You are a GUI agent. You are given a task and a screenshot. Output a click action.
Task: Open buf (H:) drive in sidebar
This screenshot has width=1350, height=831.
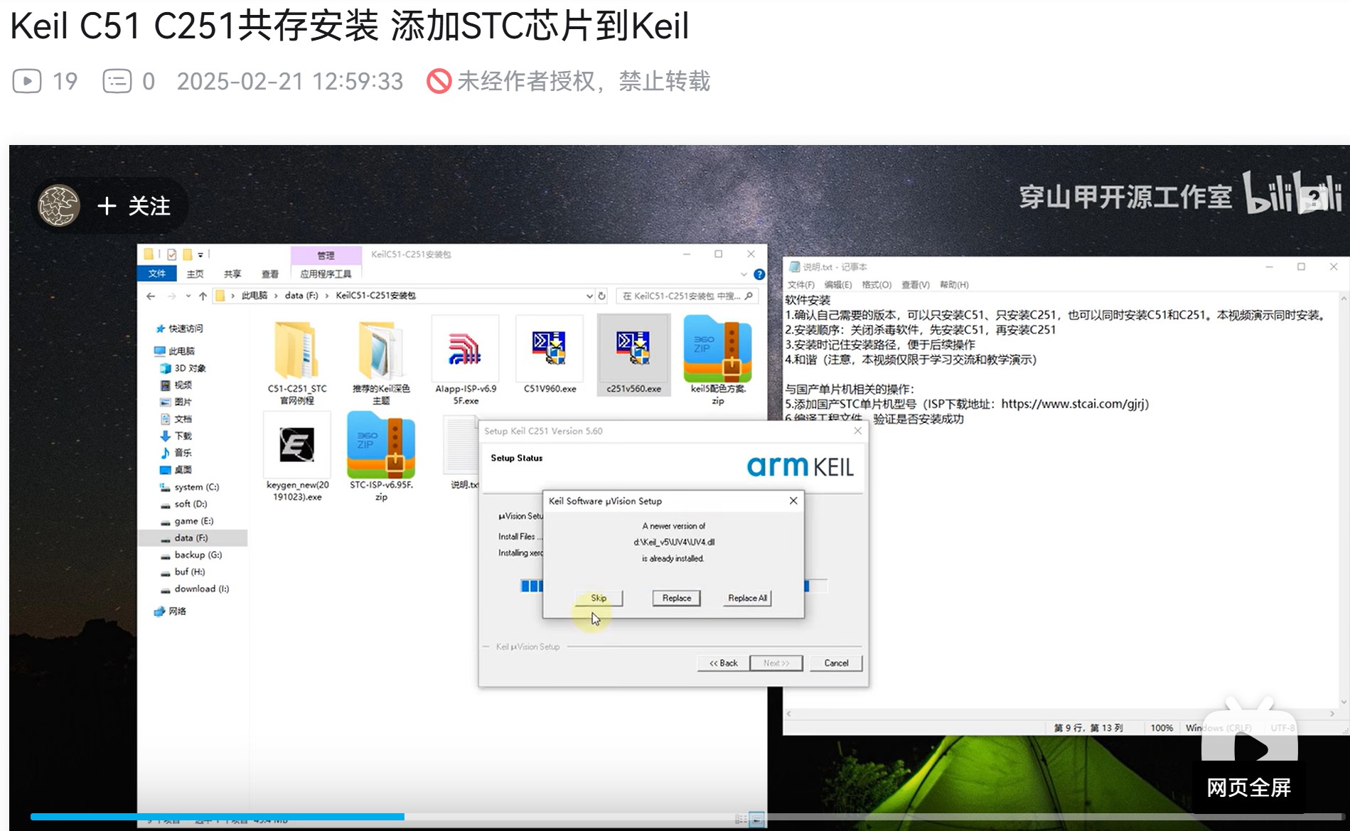[183, 572]
